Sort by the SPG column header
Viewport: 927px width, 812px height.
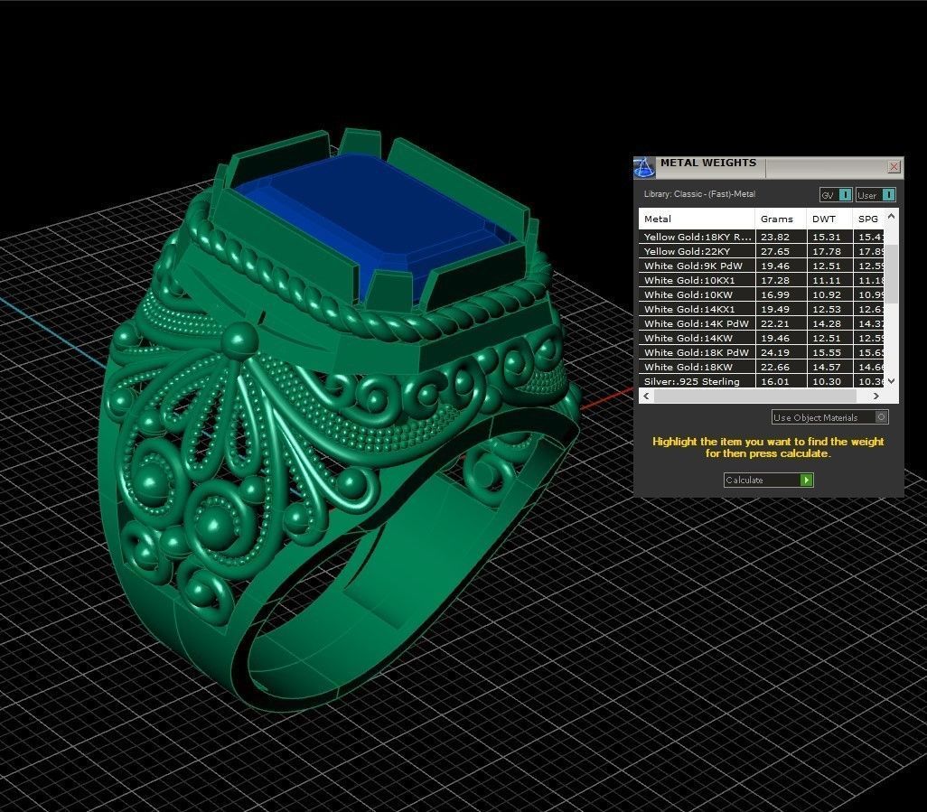tap(868, 219)
